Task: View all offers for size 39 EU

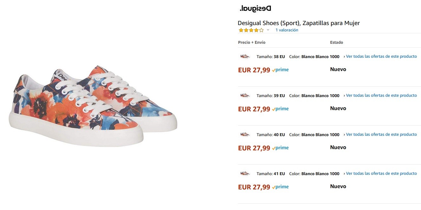Action: (381, 95)
